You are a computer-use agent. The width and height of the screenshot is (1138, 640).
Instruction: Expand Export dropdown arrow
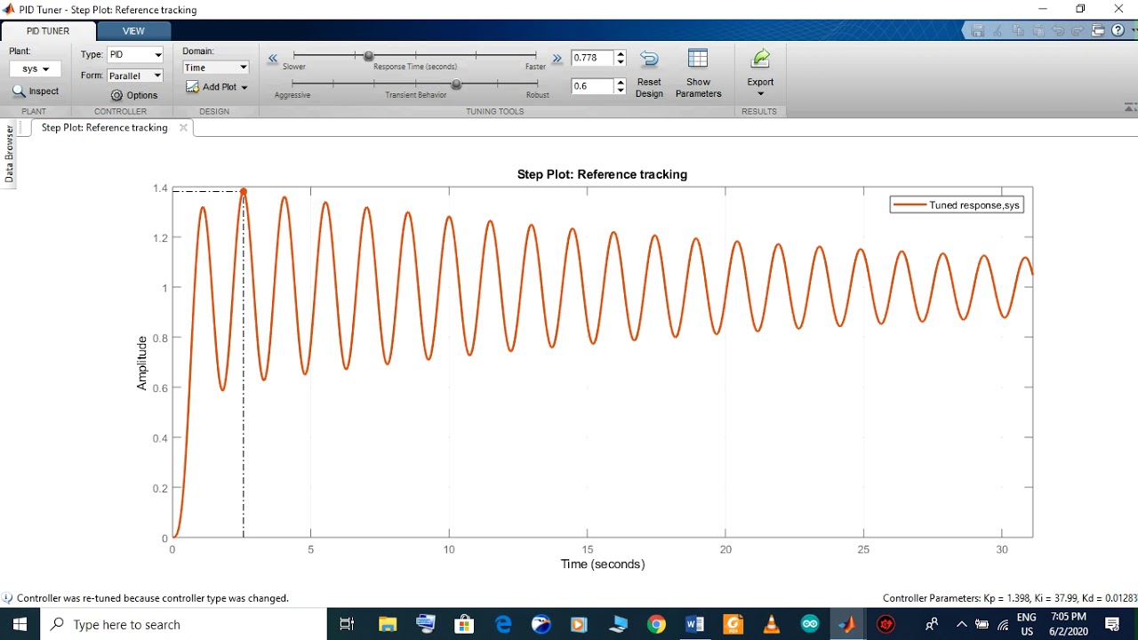tap(760, 93)
